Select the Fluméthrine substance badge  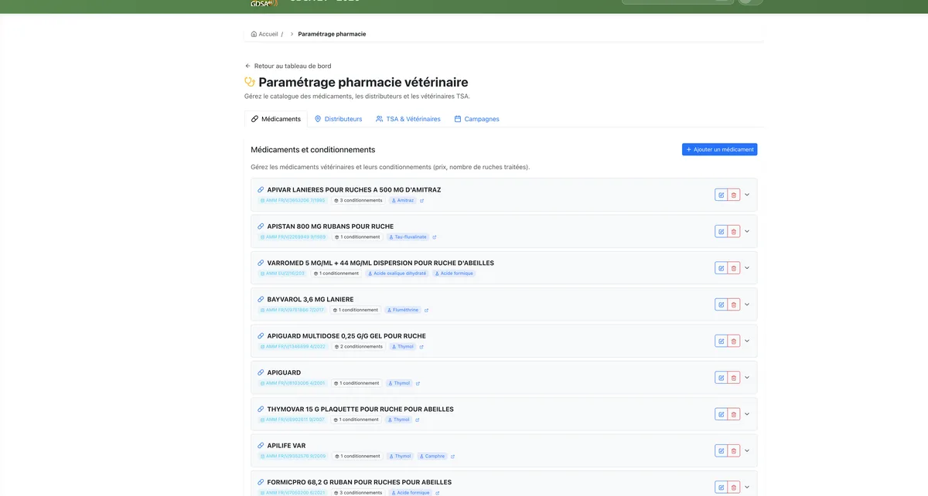click(x=406, y=309)
